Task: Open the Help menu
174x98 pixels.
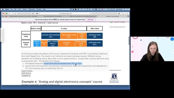Action: point(44,10)
